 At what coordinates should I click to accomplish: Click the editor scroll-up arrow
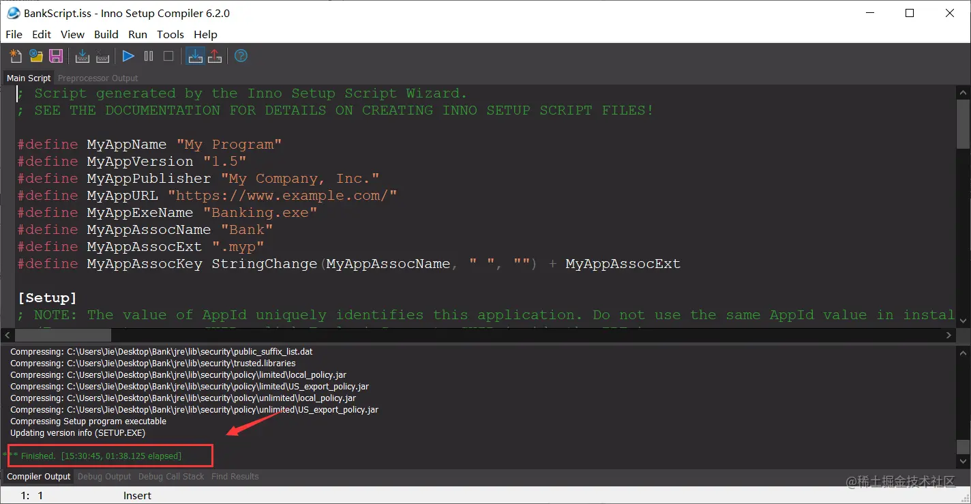coord(963,93)
